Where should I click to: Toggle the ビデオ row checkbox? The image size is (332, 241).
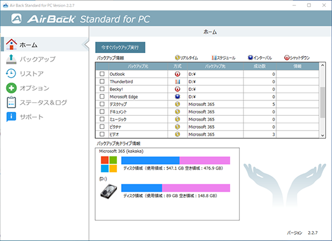pyautogui.click(x=102, y=134)
